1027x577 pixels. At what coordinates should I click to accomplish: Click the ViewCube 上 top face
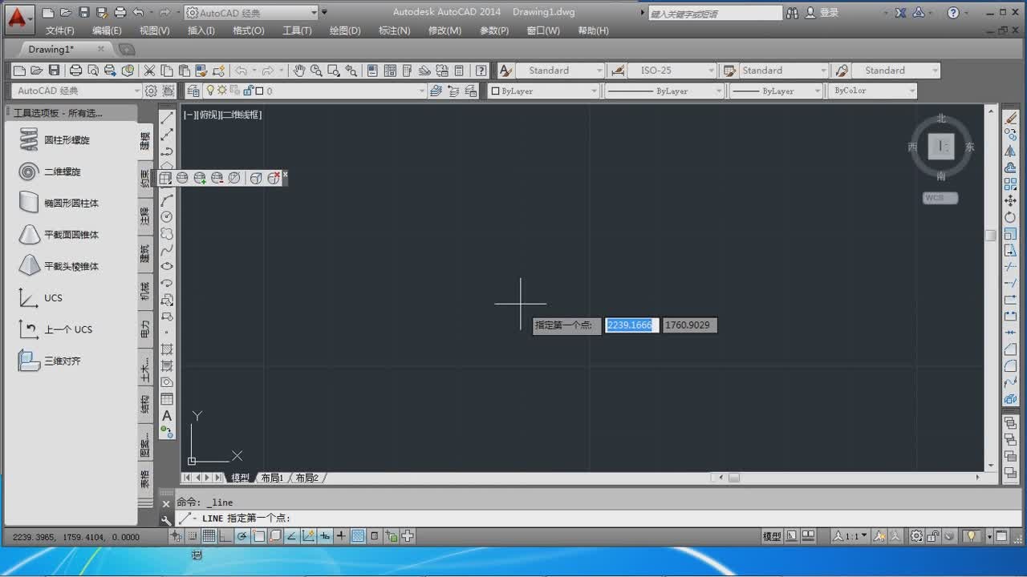(x=941, y=146)
